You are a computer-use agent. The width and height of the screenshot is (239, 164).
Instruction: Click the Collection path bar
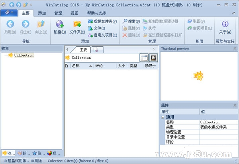(x=102, y=58)
